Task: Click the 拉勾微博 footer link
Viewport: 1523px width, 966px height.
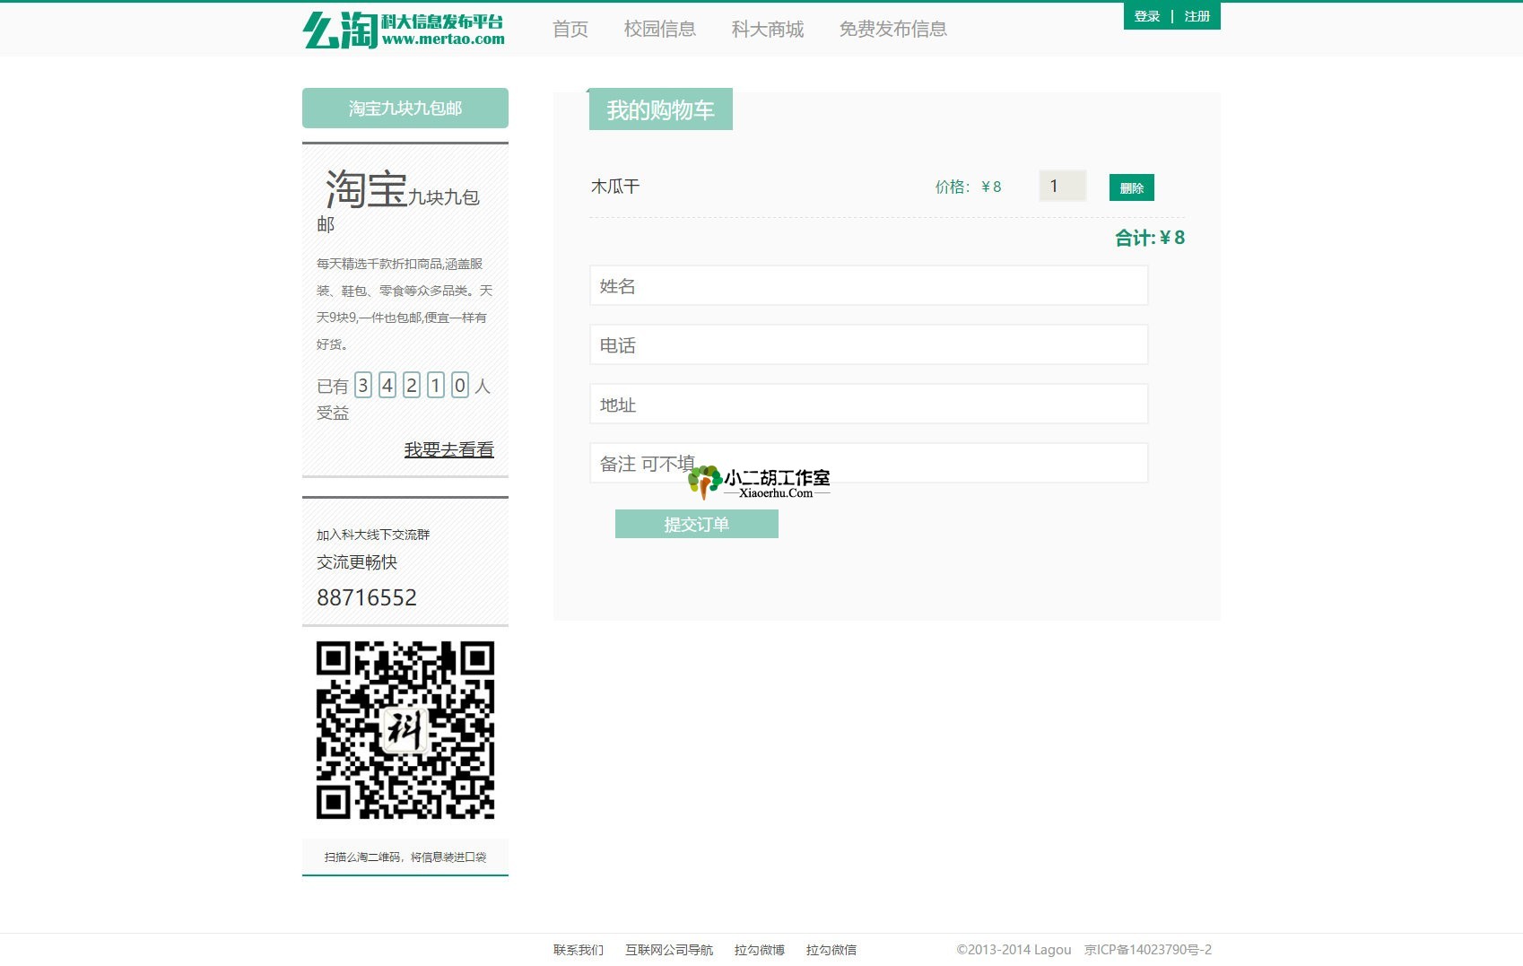Action: click(760, 950)
